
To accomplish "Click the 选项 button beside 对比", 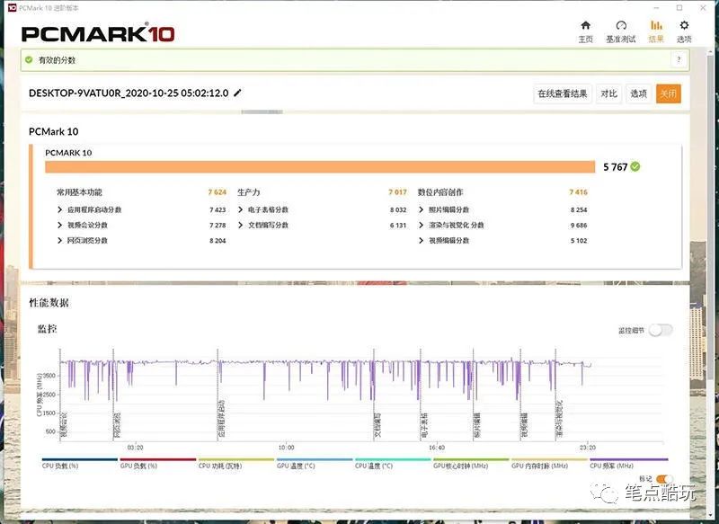I will point(638,94).
